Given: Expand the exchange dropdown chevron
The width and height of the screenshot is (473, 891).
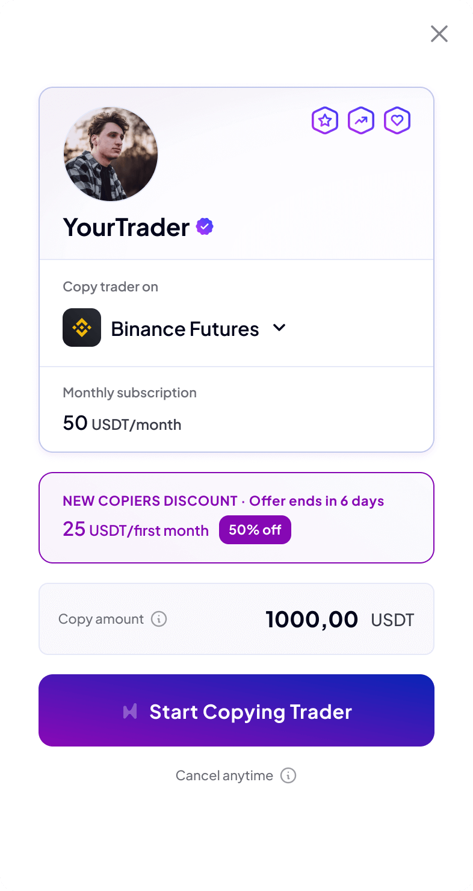Looking at the screenshot, I should 279,328.
